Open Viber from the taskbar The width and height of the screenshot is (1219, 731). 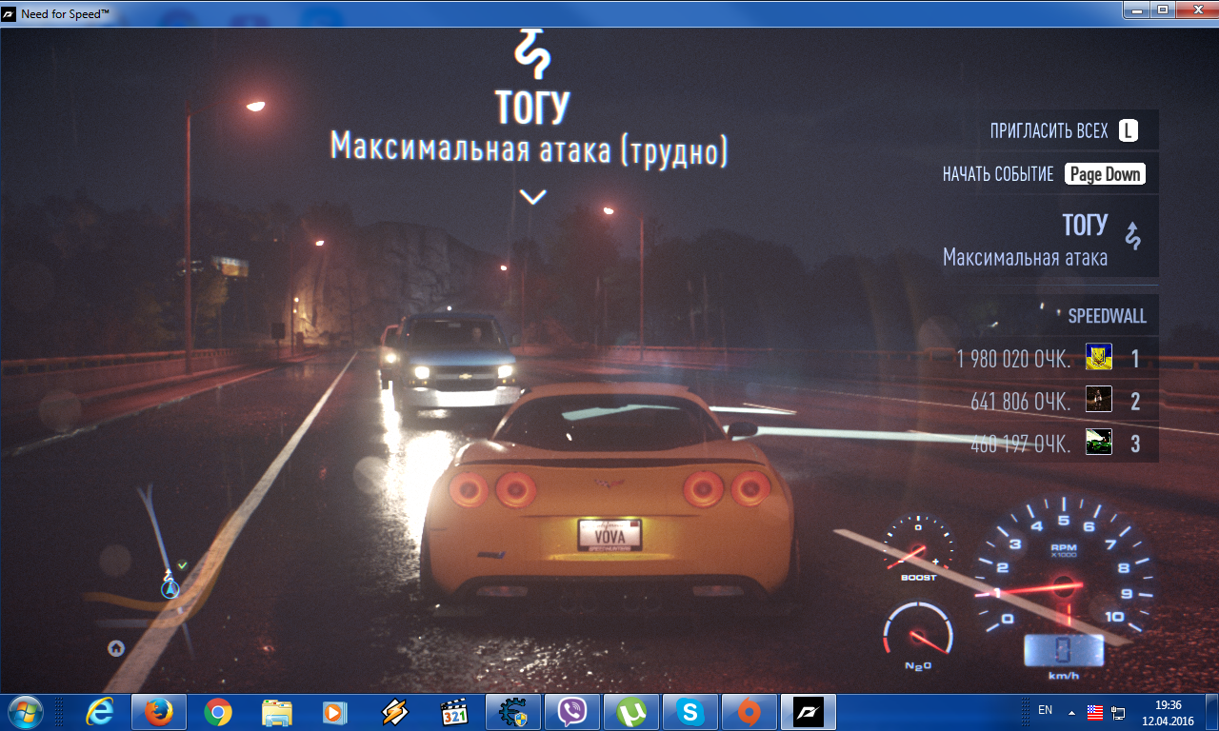click(571, 711)
